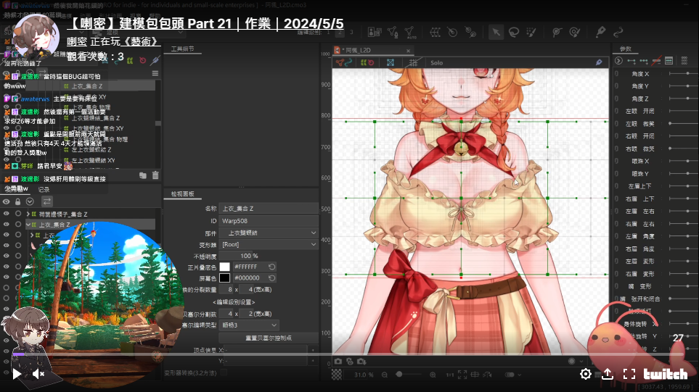Create rotation deformer icon
The height and width of the screenshot is (392, 699).
pos(452,32)
